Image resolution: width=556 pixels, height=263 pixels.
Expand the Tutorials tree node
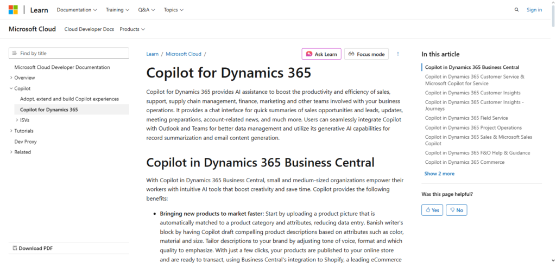(21, 131)
